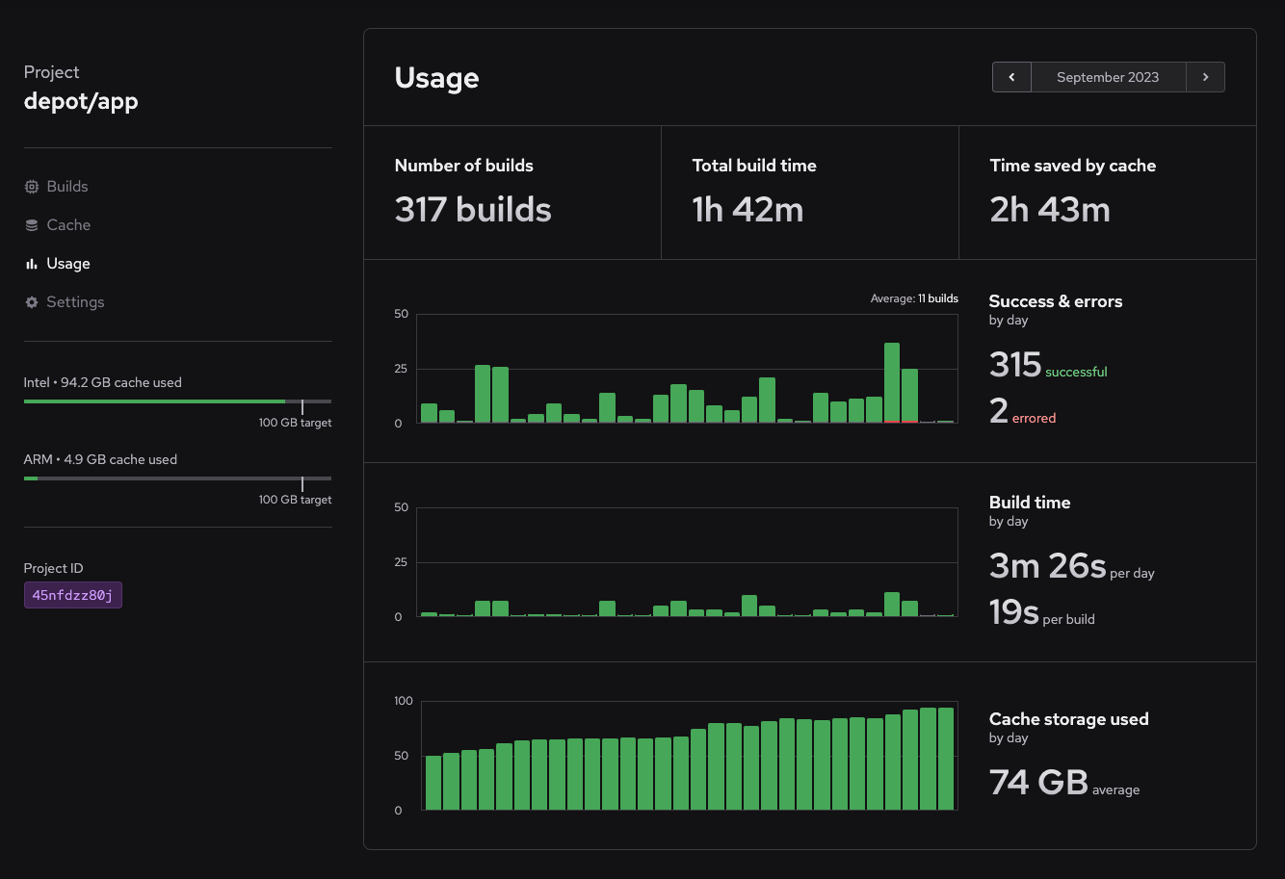
Task: Advance to October using the right arrow
Action: (x=1205, y=76)
